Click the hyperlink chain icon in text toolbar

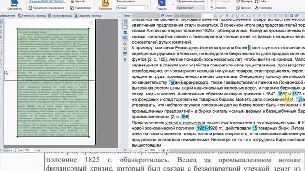[297, 16]
